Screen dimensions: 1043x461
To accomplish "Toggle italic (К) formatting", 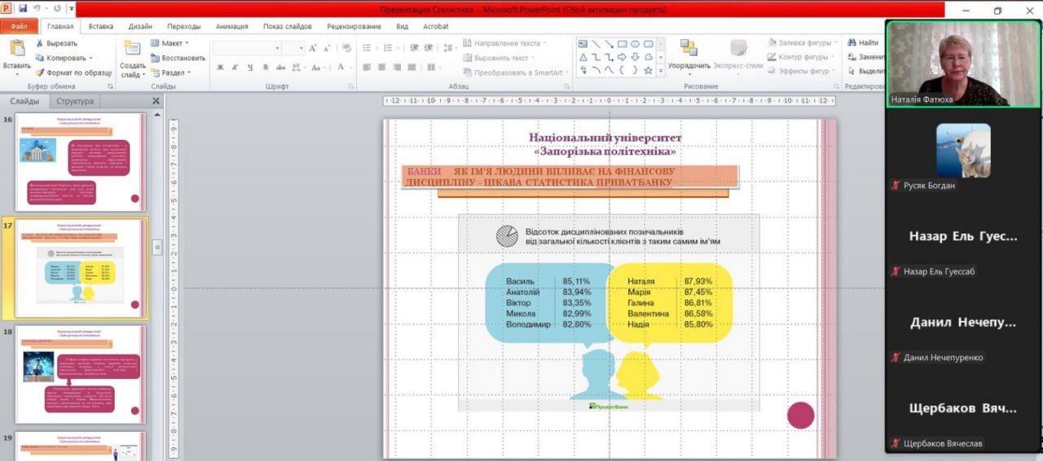I will pos(235,68).
